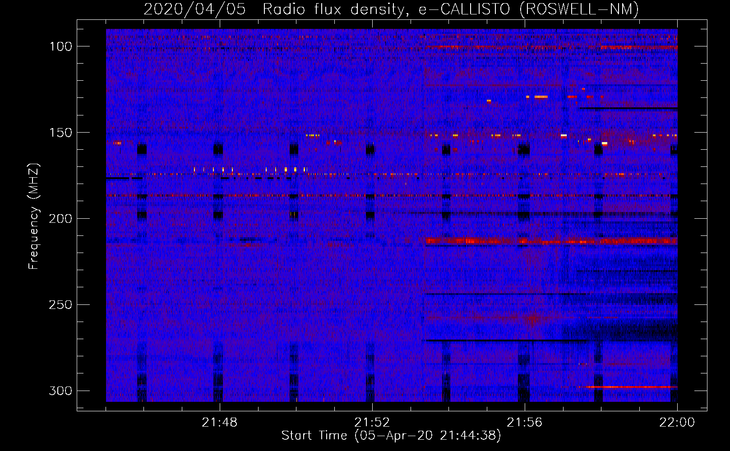Click the 100 frequency tick label
The height and width of the screenshot is (451, 730).
pyautogui.click(x=60, y=46)
